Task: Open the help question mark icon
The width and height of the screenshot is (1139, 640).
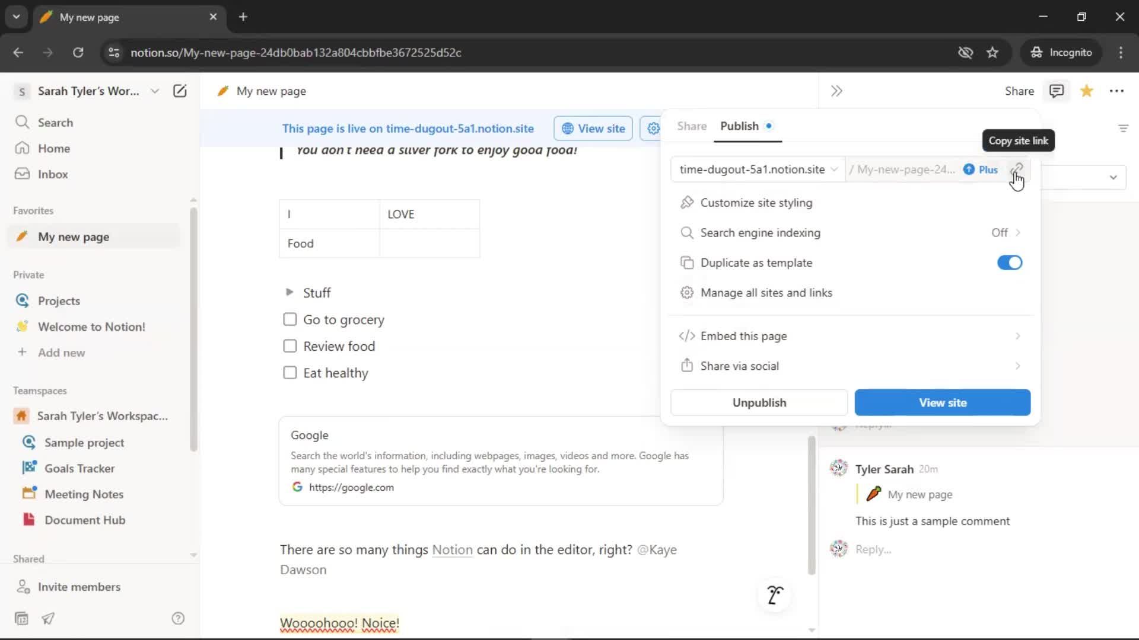Action: point(178,619)
